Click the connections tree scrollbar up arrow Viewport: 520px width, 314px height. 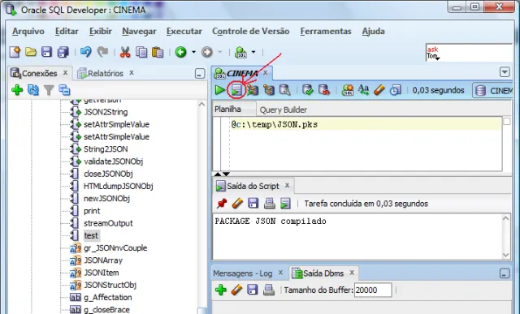(201, 104)
